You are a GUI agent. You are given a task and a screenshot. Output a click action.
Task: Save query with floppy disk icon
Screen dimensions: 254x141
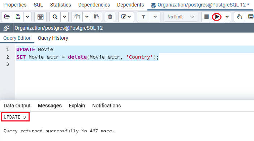[x=18, y=17]
